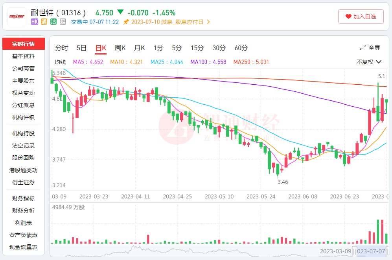
Task: Switch to the 周K weekly chart tab
Action: [120, 47]
